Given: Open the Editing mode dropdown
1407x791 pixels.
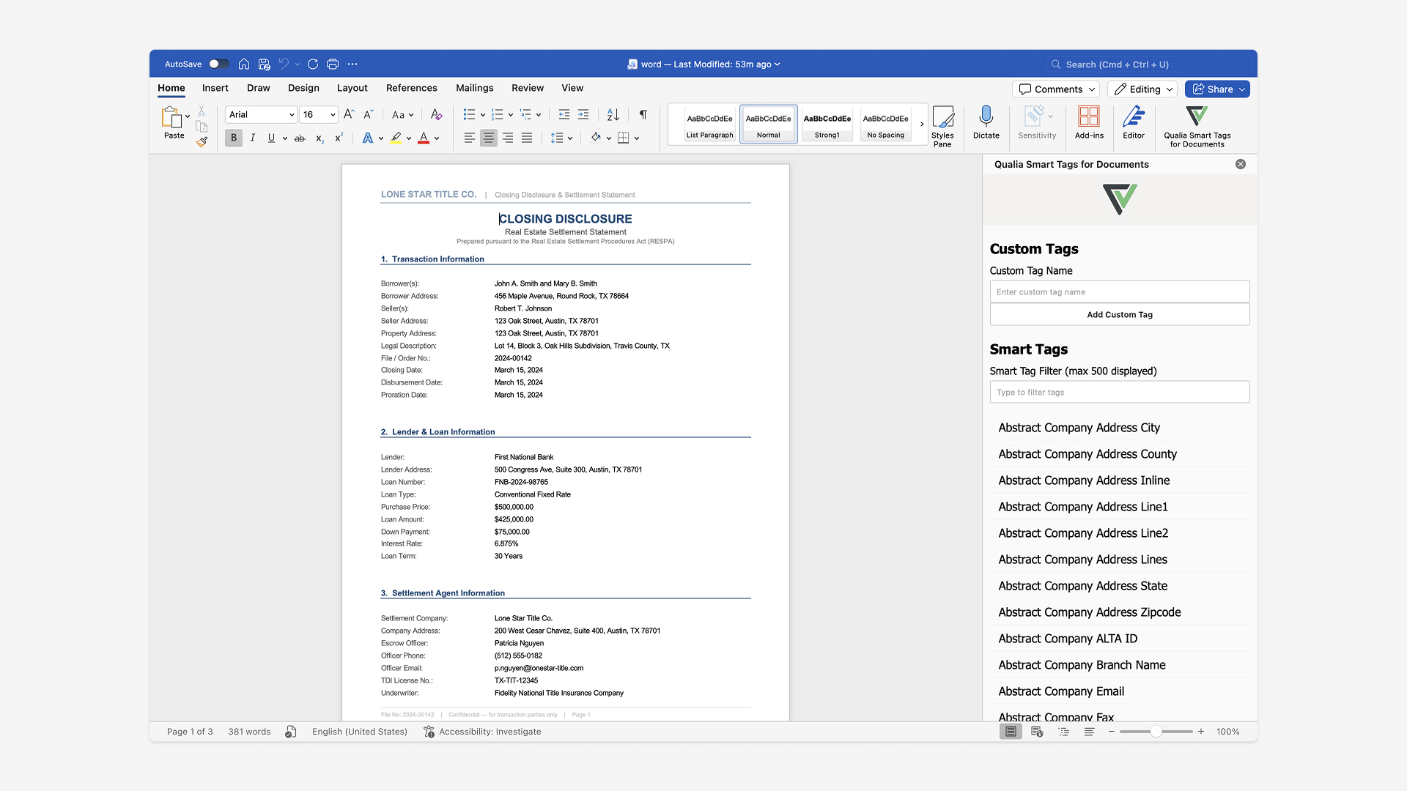Looking at the screenshot, I should click(x=1143, y=89).
